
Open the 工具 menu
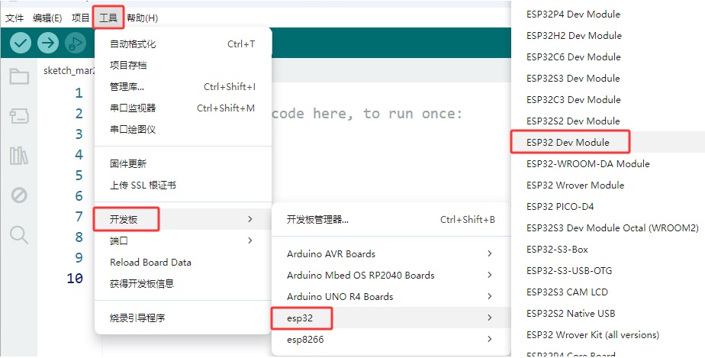(108, 18)
